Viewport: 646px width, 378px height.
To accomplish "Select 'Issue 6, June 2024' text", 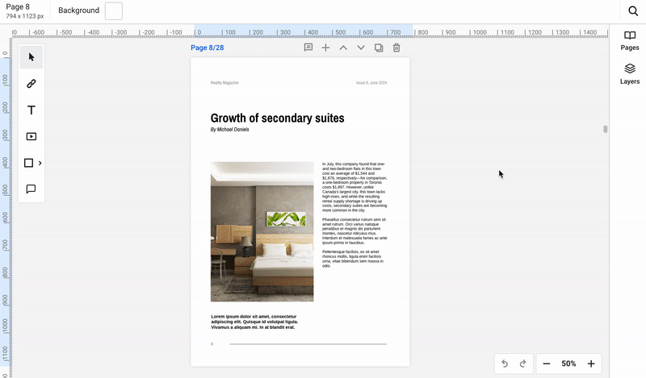I will 371,83.
